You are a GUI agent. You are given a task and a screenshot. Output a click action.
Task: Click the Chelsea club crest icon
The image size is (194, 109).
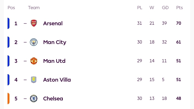(x=34, y=99)
